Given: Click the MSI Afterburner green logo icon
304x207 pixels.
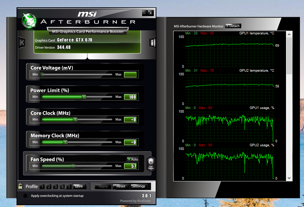Looking at the screenshot, I should [x=29, y=20].
